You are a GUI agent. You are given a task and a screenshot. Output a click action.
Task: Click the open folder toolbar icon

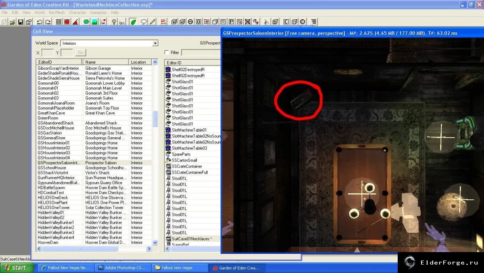coord(13,22)
